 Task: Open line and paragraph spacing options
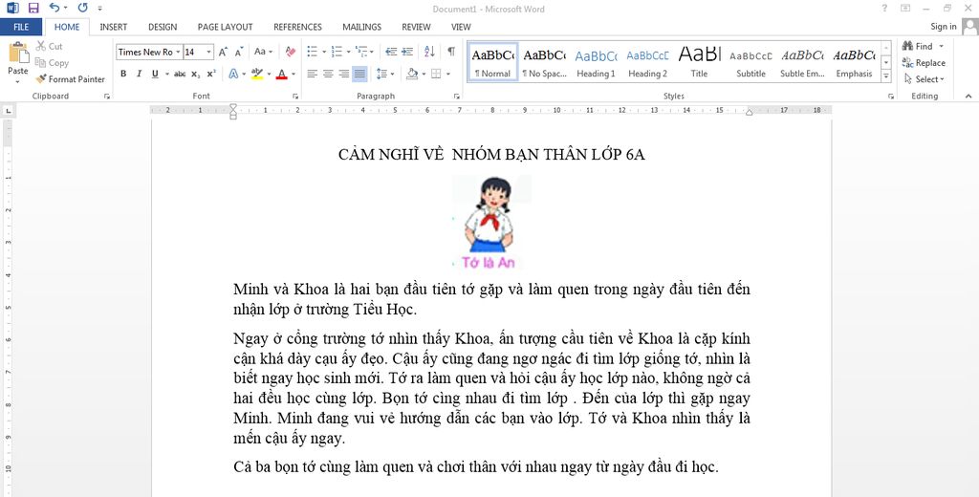pos(384,74)
